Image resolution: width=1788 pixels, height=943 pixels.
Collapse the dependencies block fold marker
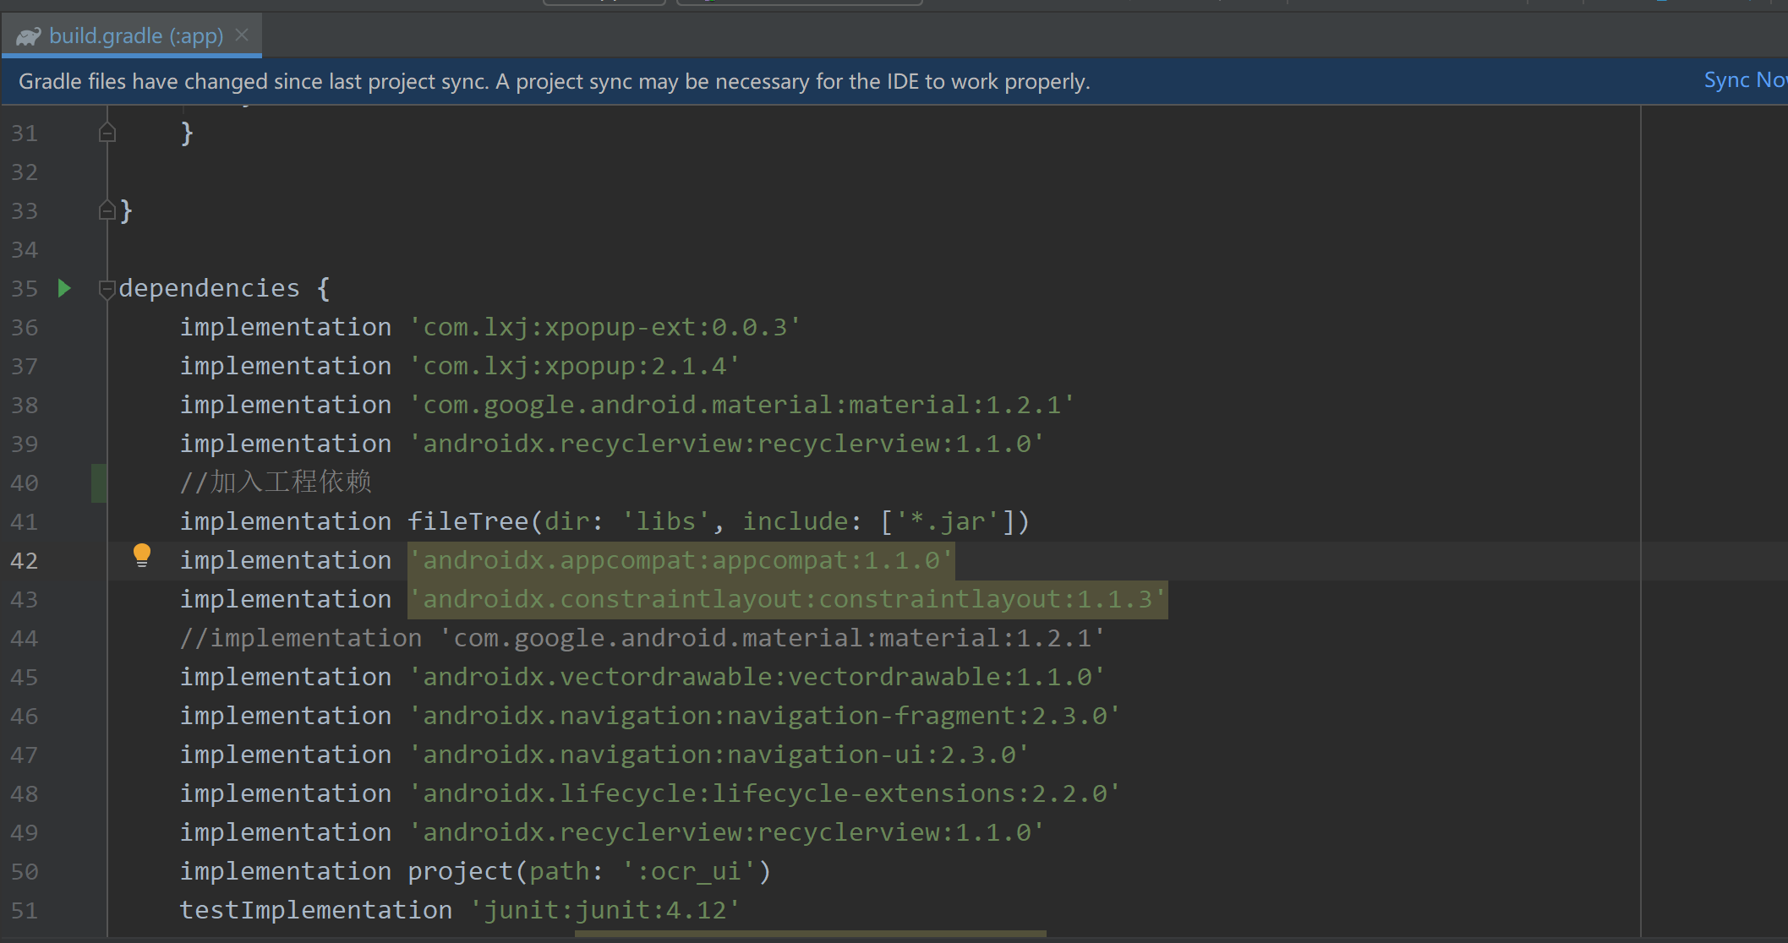pos(107,289)
